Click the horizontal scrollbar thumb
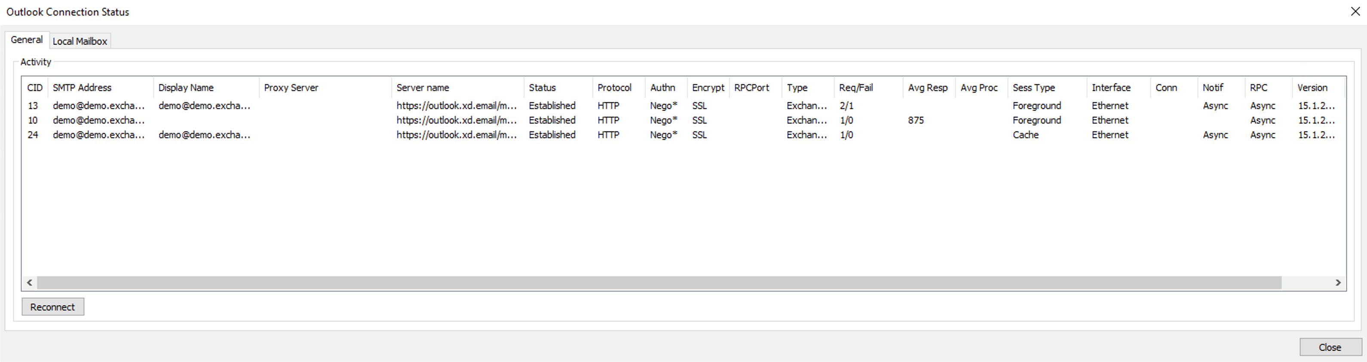The image size is (1367, 362). coord(658,283)
